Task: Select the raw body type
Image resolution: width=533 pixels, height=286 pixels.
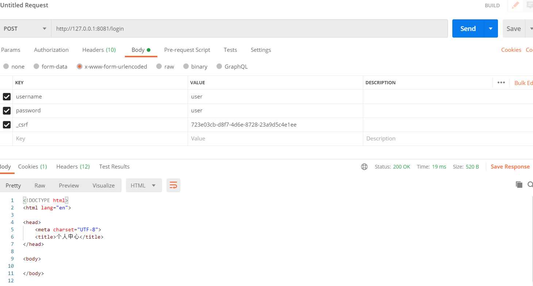Action: 165,66
